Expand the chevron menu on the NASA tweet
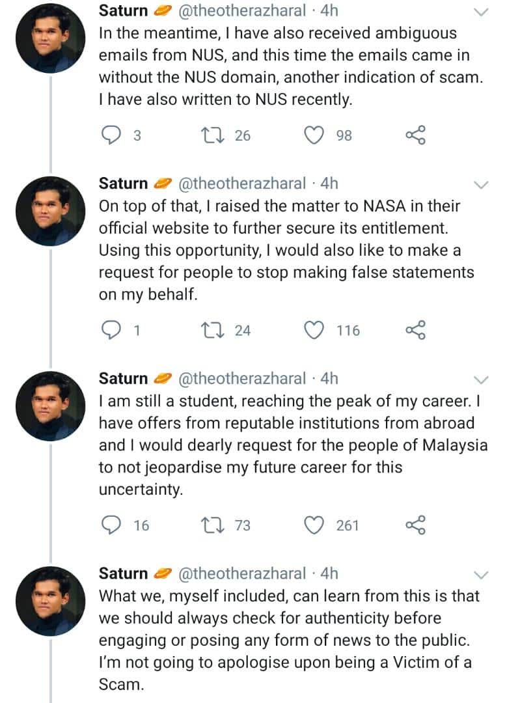Image resolution: width=507 pixels, height=703 pixels. point(480,185)
